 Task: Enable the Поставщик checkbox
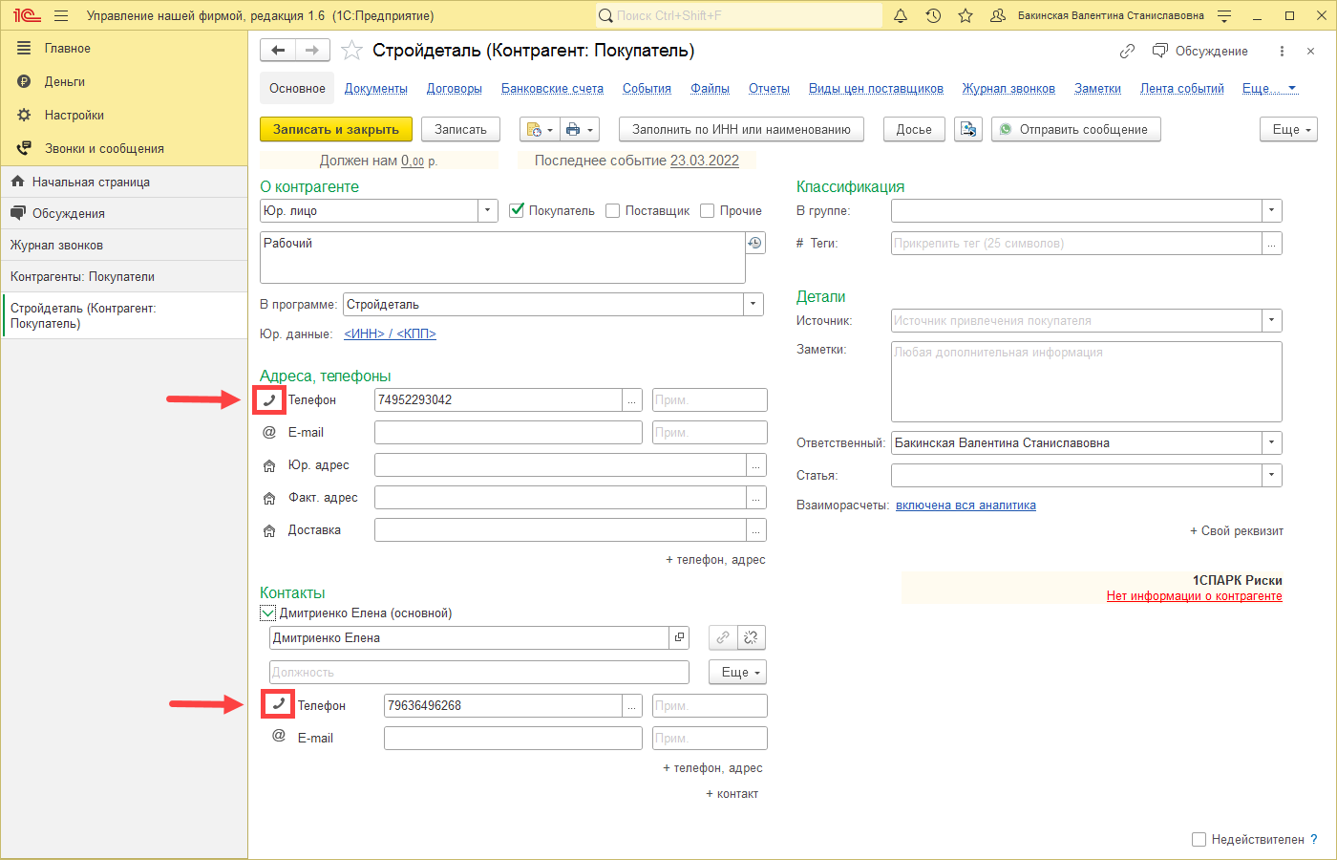[x=613, y=210]
